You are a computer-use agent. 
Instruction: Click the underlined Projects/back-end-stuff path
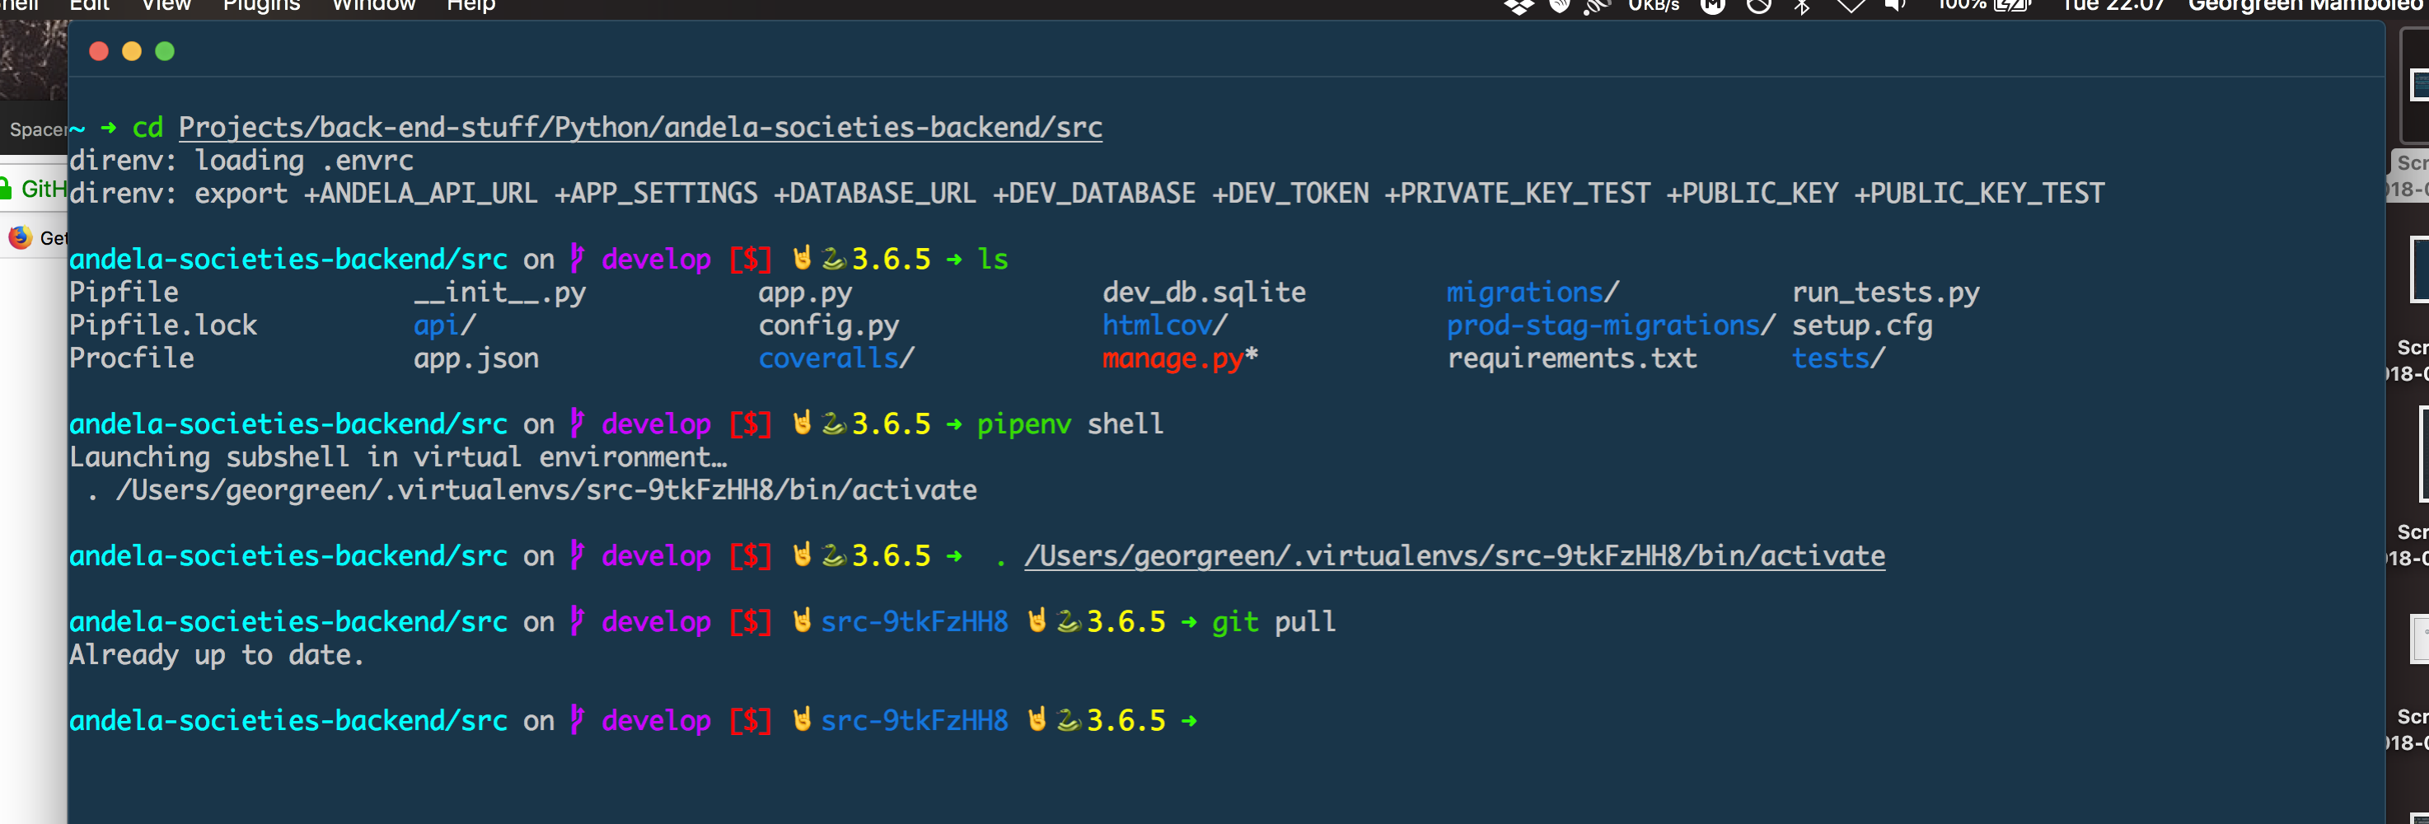tap(640, 127)
